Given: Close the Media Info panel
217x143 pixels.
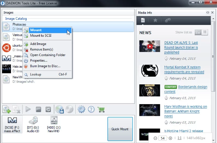Looking at the screenshot, I should point(212,13).
